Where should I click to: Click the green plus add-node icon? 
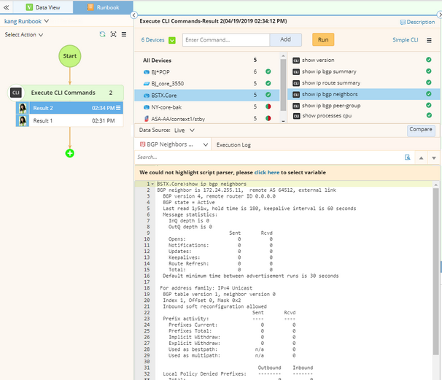pyautogui.click(x=70, y=153)
